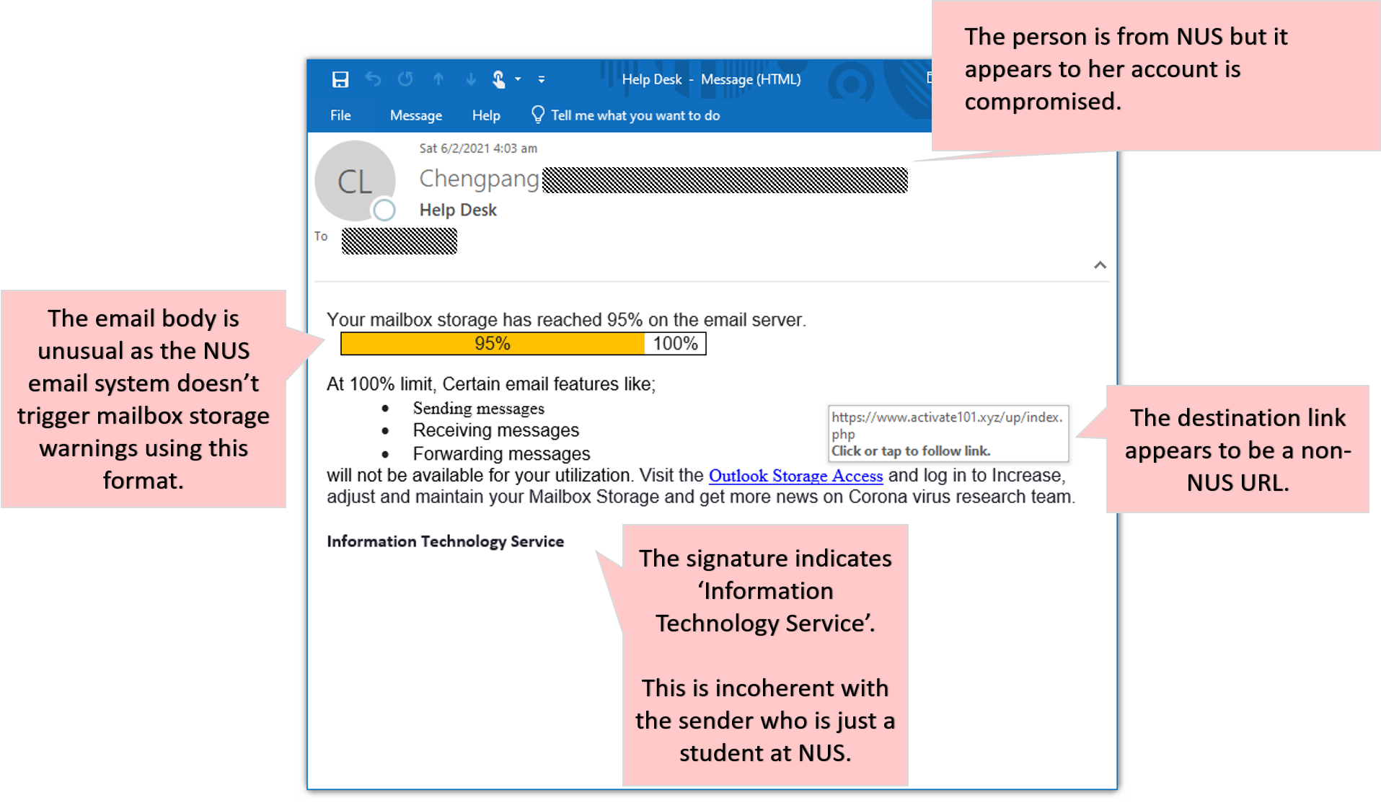Select the Undo icon
The width and height of the screenshot is (1381, 808).
(x=373, y=79)
